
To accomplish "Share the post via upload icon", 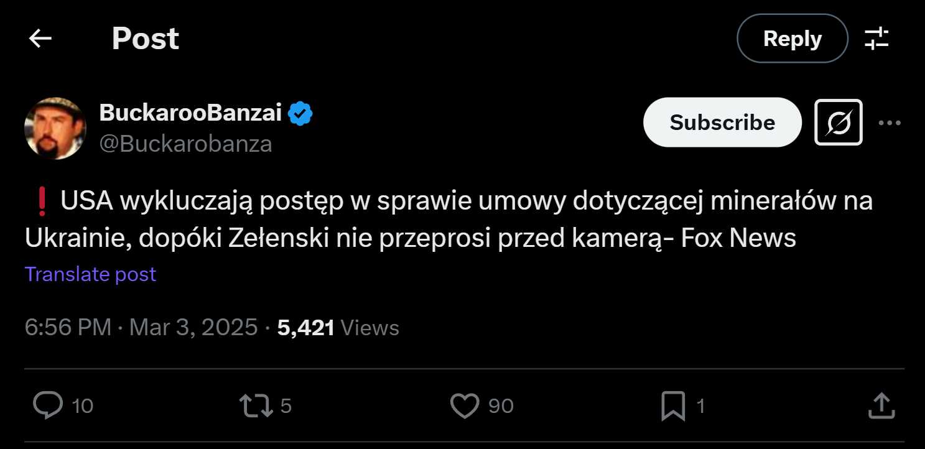I will [881, 406].
